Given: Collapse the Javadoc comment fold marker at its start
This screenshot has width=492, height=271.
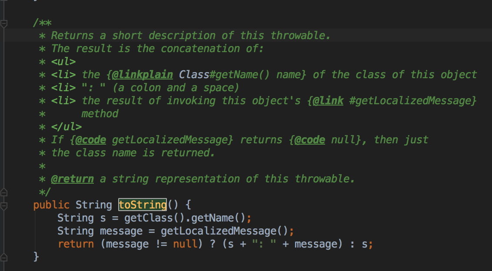Looking at the screenshot, I should coord(4,23).
